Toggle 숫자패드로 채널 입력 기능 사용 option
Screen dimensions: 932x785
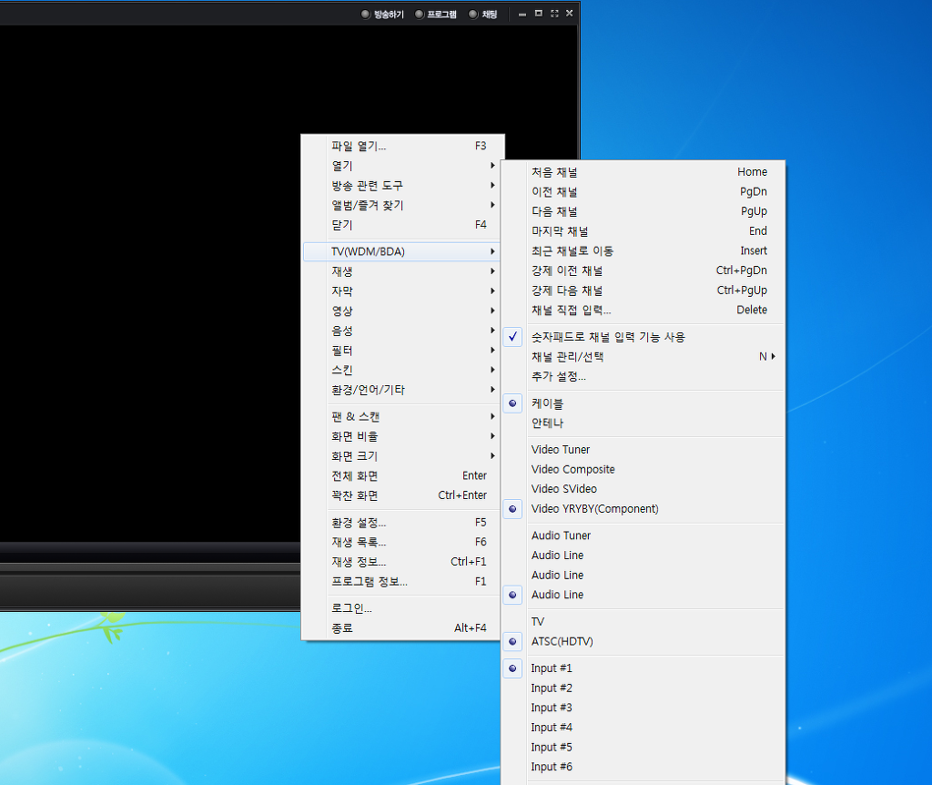(x=608, y=337)
